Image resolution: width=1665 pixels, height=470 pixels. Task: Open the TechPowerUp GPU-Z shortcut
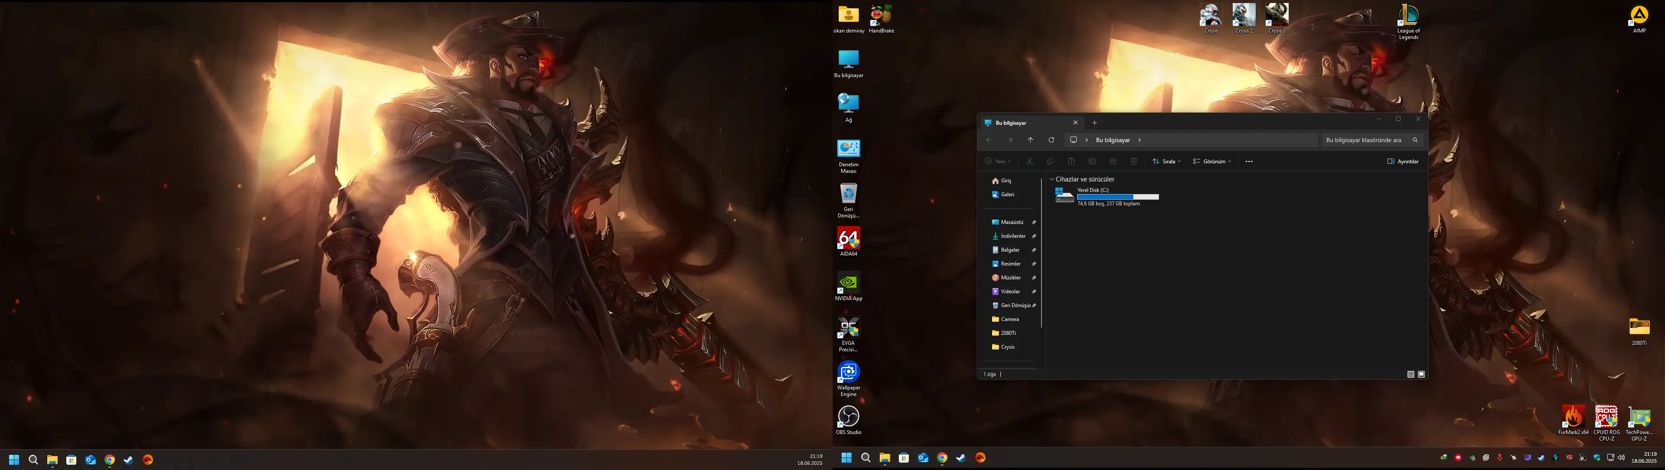click(1639, 424)
